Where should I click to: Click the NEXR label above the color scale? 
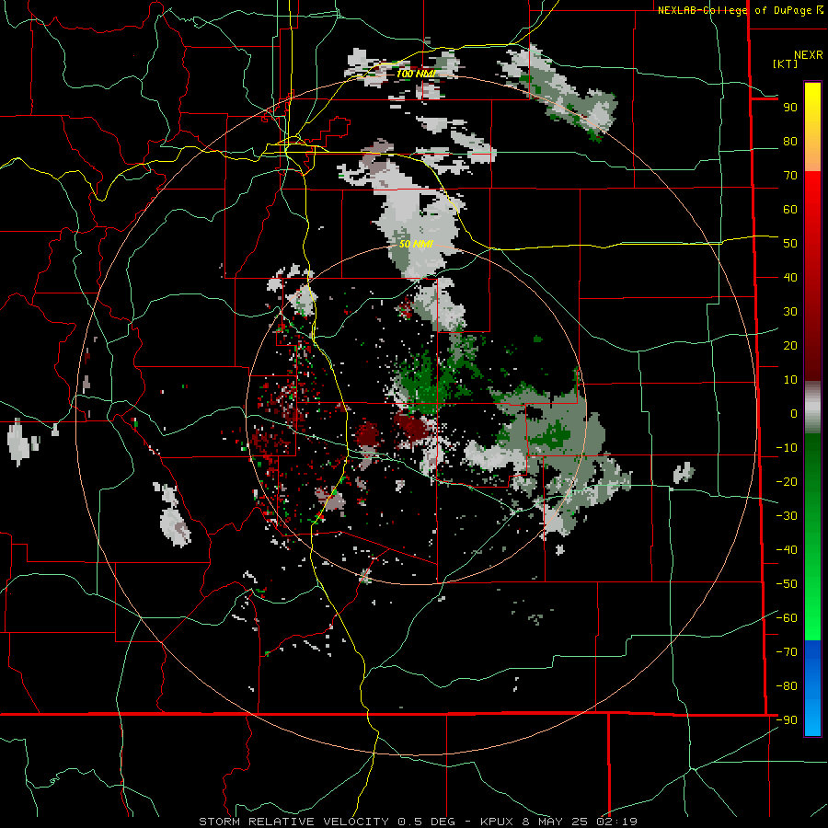[808, 55]
